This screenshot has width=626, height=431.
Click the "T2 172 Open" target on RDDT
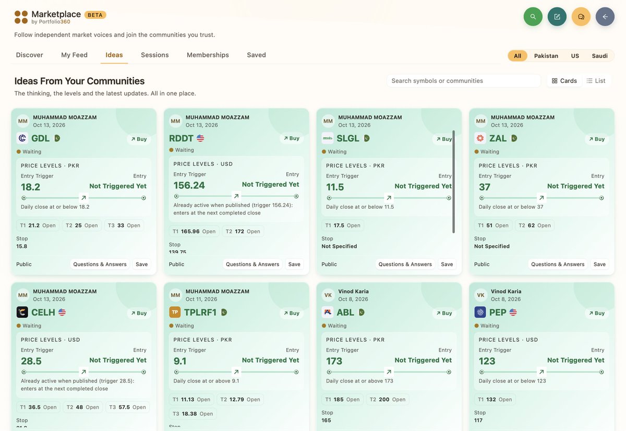pyautogui.click(x=243, y=231)
